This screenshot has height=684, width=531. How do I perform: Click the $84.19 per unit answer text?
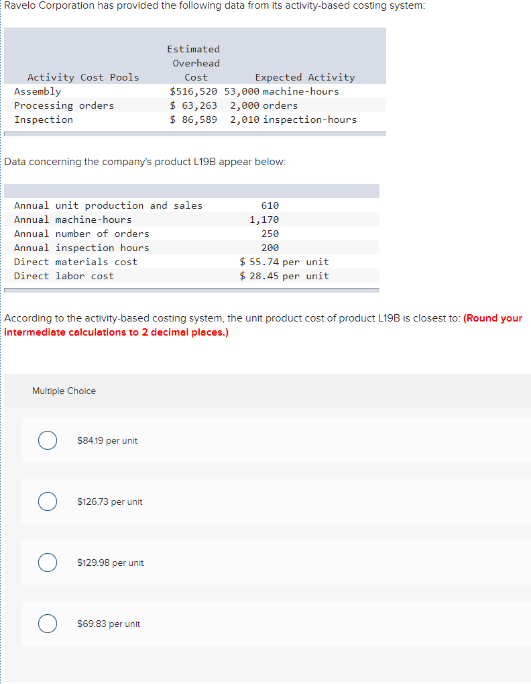pos(107,440)
